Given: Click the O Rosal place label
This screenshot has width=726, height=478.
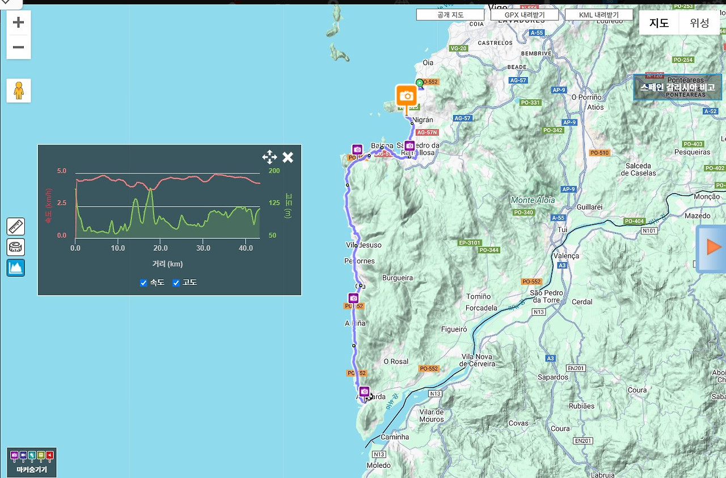Looking at the screenshot, I should coord(396,362).
